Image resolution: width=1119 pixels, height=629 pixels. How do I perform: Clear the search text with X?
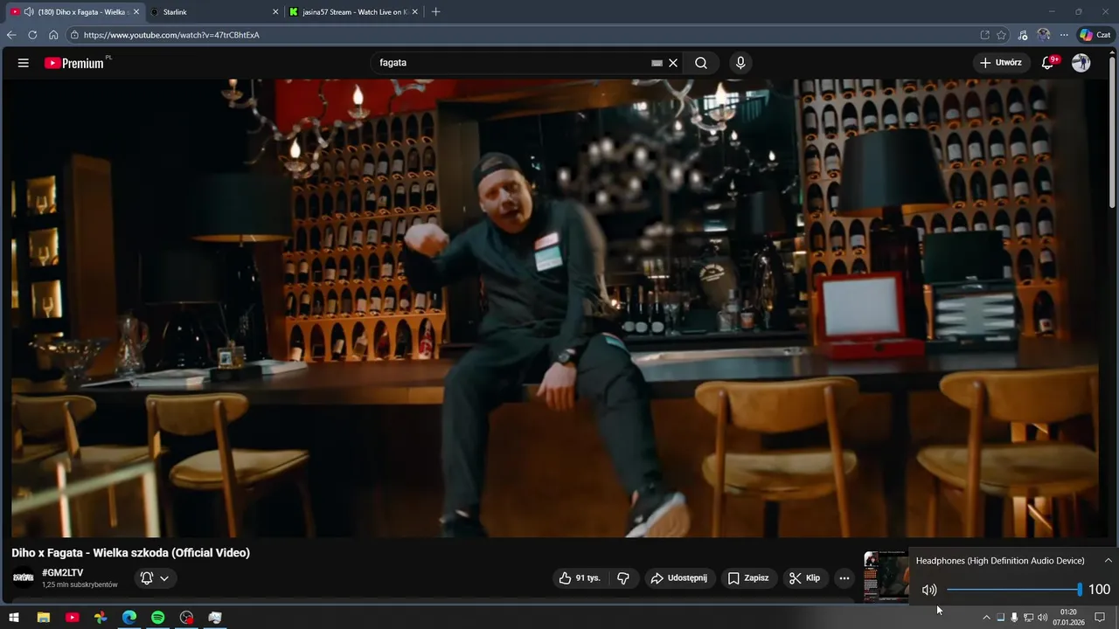coord(673,63)
